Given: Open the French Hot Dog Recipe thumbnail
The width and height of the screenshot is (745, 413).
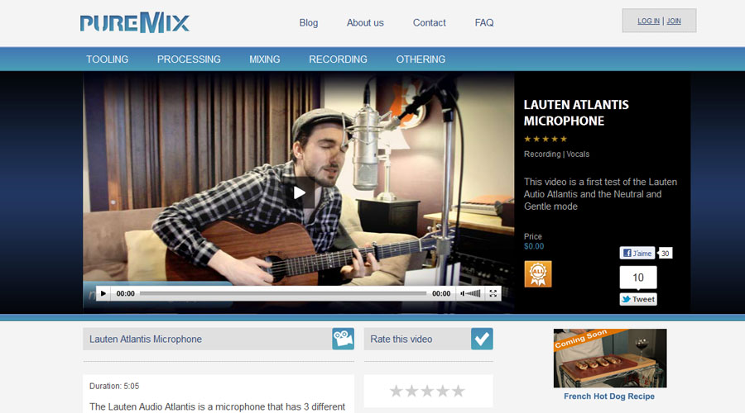Looking at the screenshot, I should [609, 358].
